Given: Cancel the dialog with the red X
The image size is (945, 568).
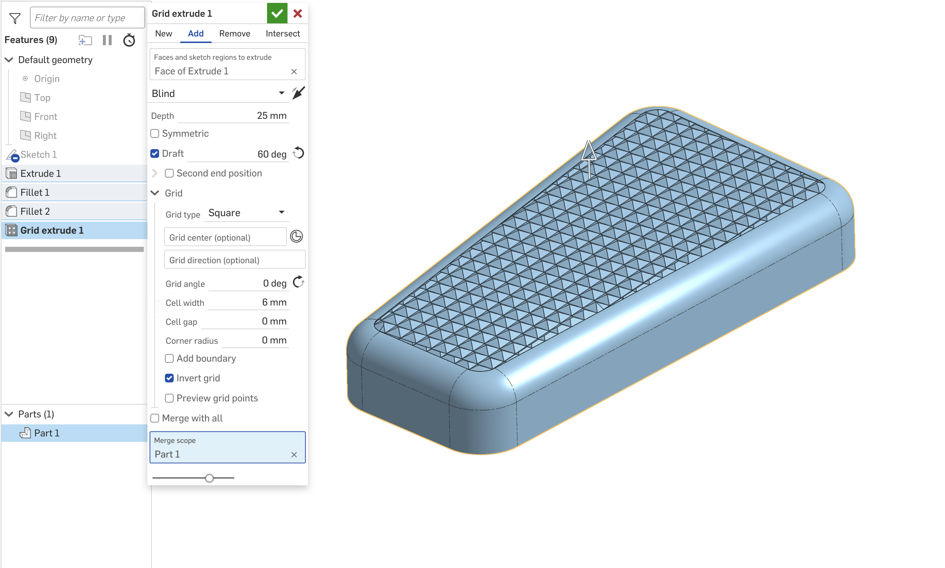Looking at the screenshot, I should coord(298,13).
